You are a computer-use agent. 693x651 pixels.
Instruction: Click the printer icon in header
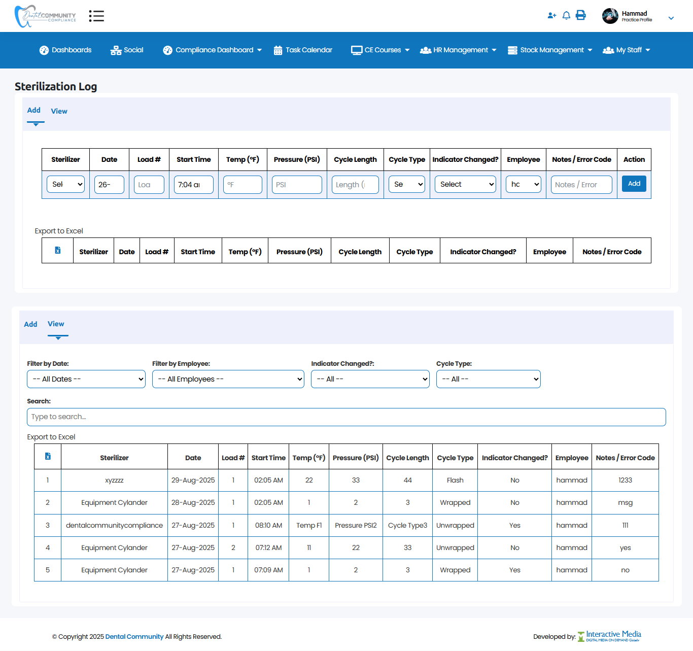click(x=581, y=15)
